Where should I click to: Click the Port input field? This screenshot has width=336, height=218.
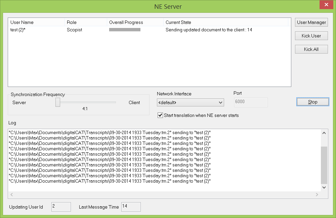pyautogui.click(x=250, y=102)
